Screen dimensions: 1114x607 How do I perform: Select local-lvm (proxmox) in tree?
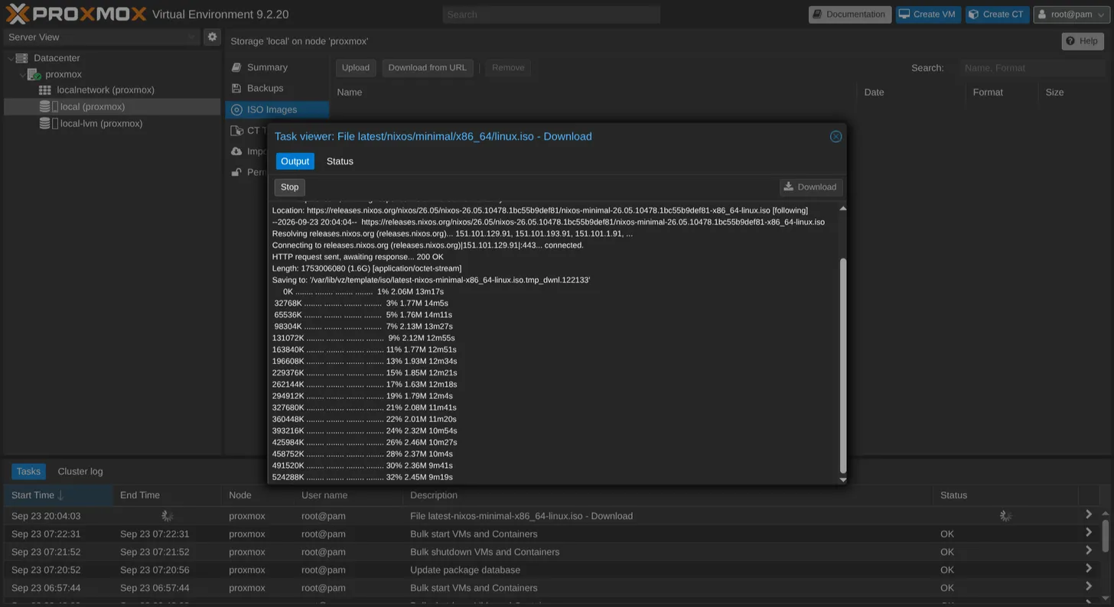click(101, 123)
